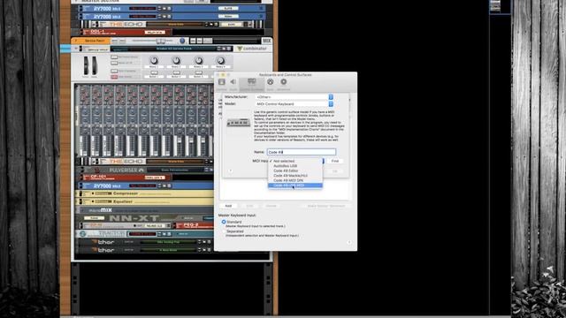Select the upper Thor synthesizer device
Screen dimensions: 566x318
(x=144, y=242)
